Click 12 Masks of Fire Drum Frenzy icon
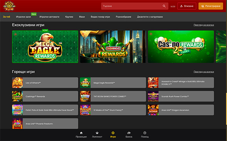The image size is (227, 141). [85, 110]
